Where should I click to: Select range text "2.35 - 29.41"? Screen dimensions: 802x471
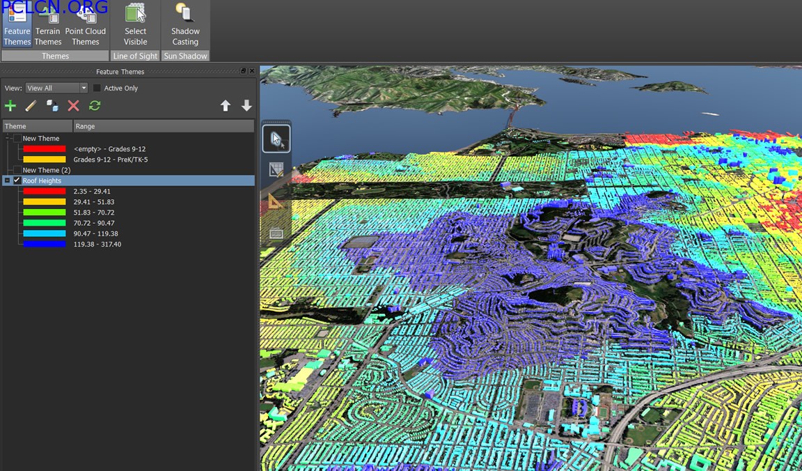pos(92,191)
